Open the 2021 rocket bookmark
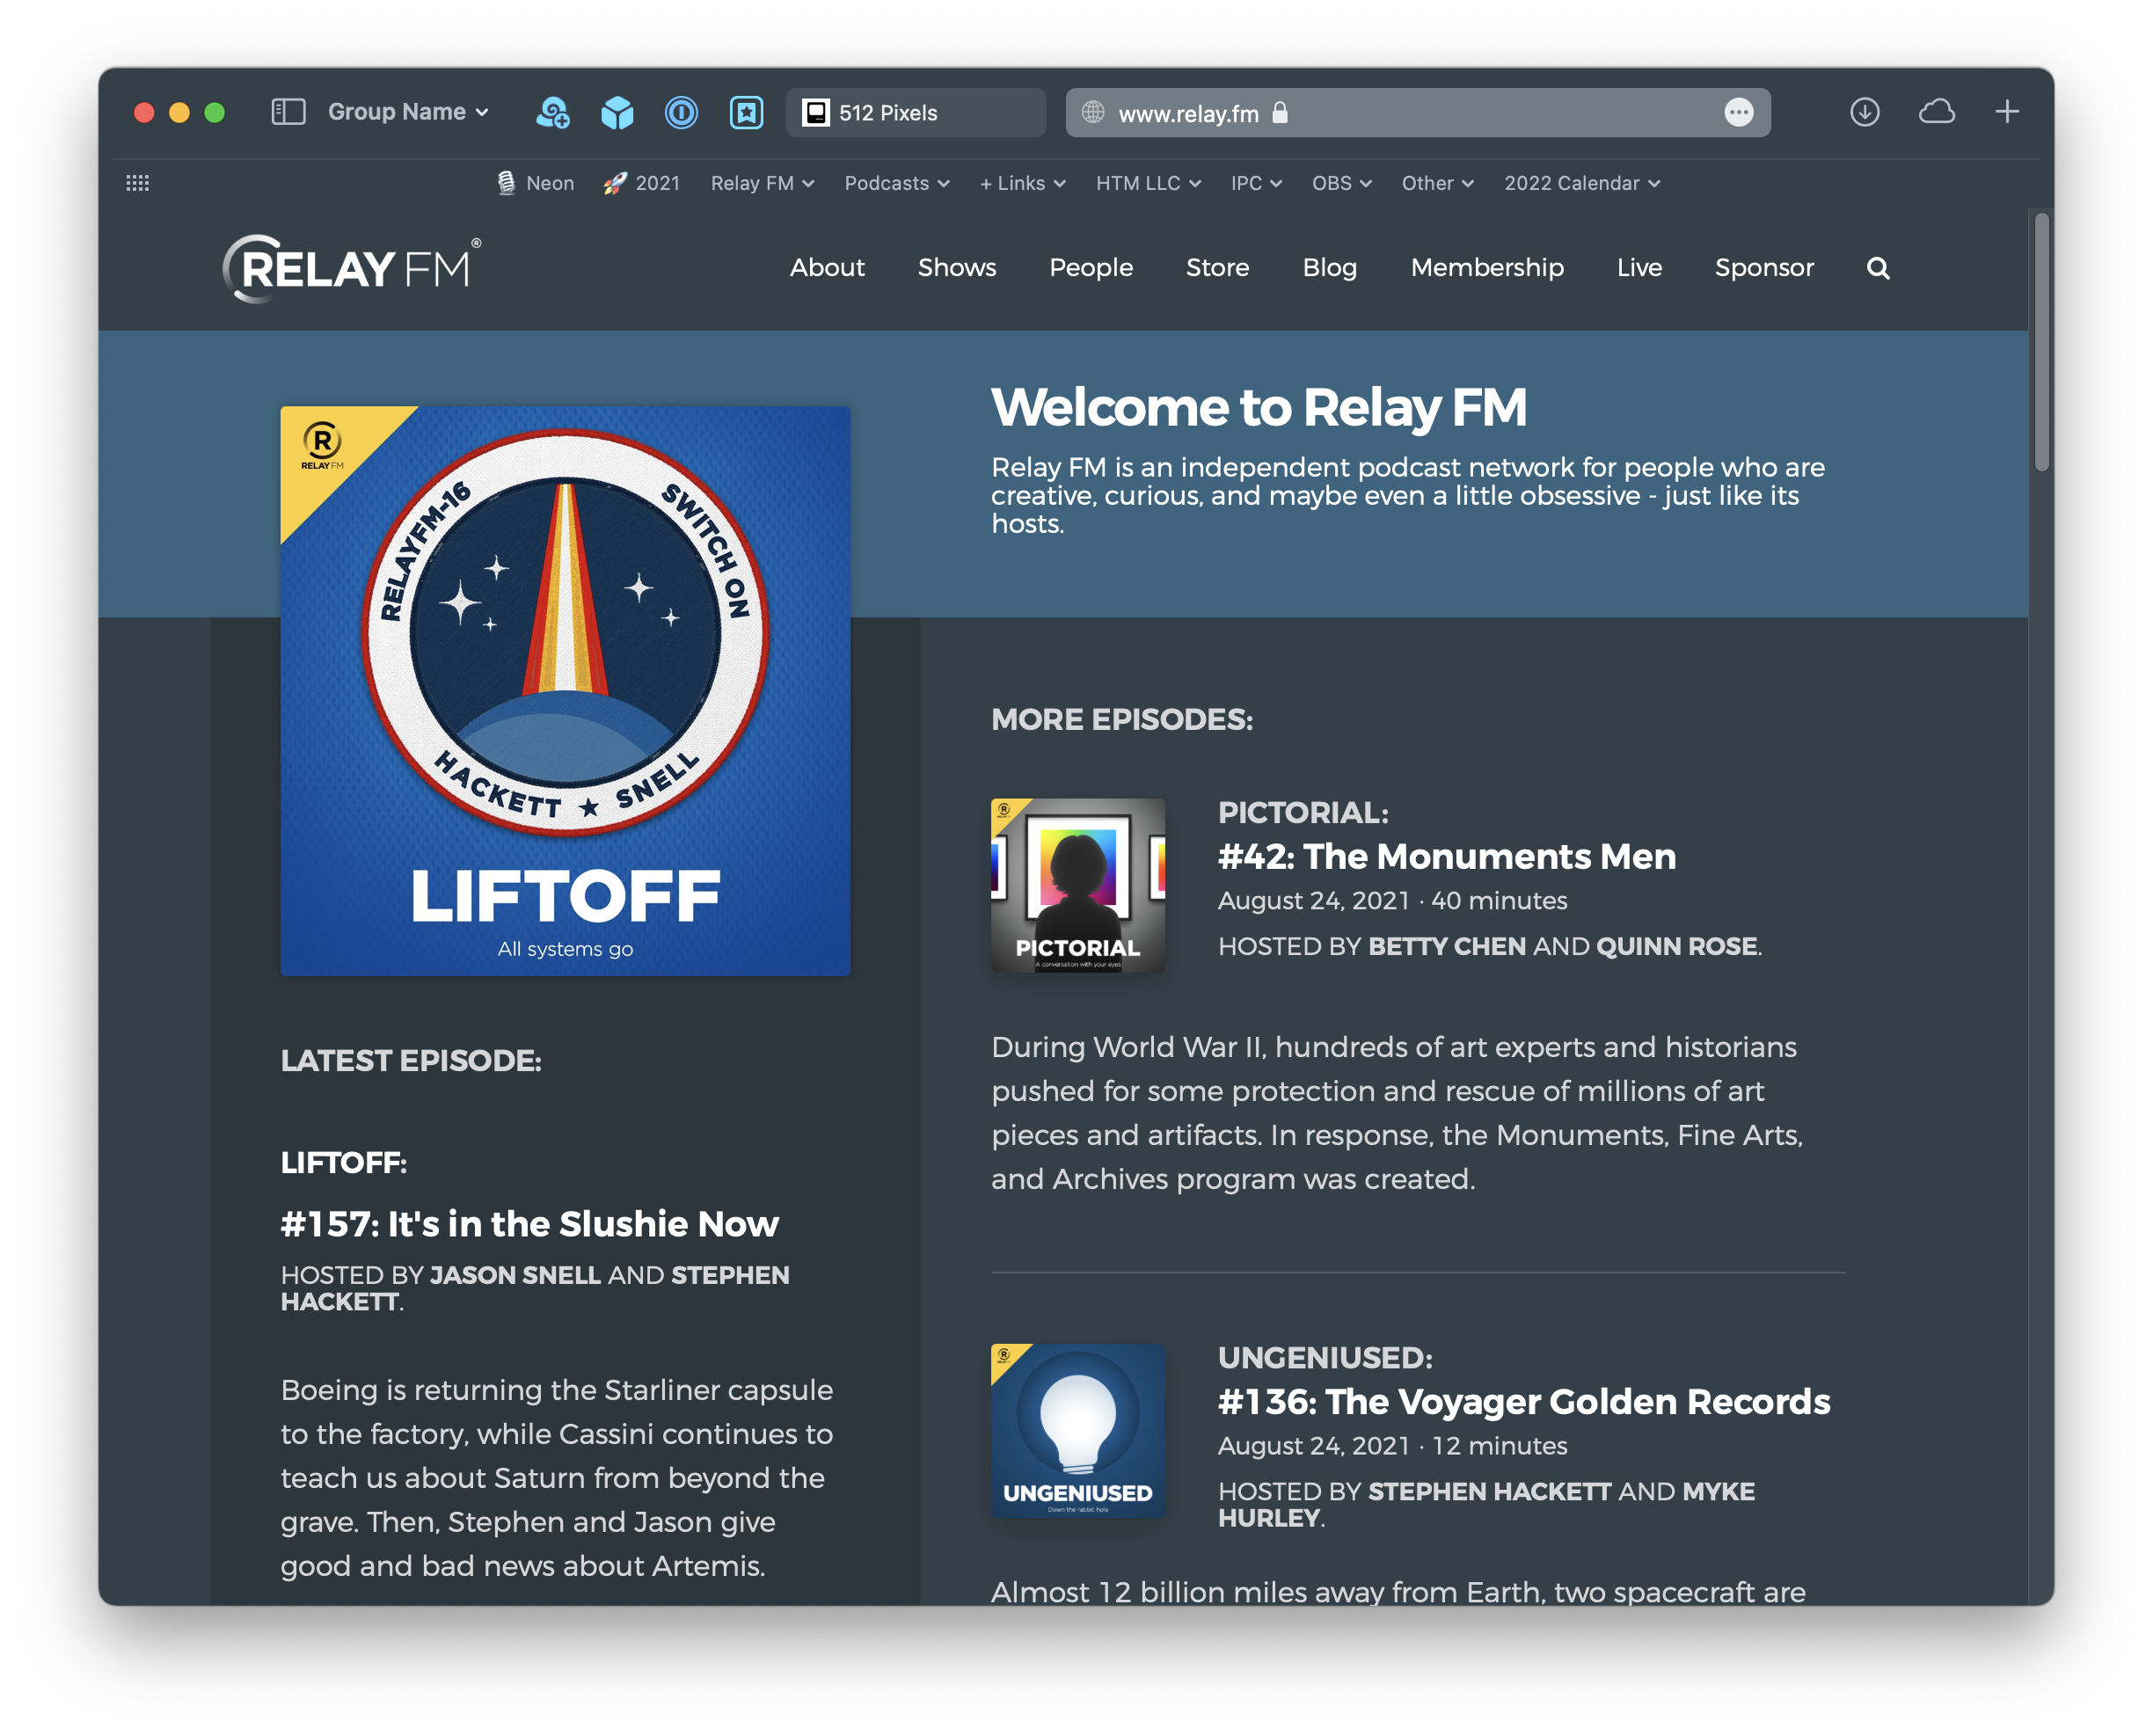 coord(641,183)
